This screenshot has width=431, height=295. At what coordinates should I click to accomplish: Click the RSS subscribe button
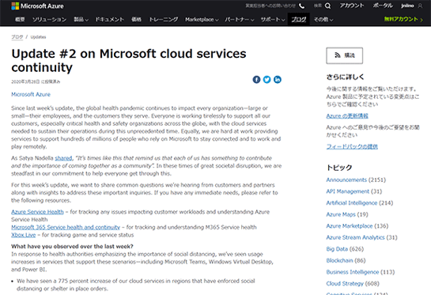(345, 55)
